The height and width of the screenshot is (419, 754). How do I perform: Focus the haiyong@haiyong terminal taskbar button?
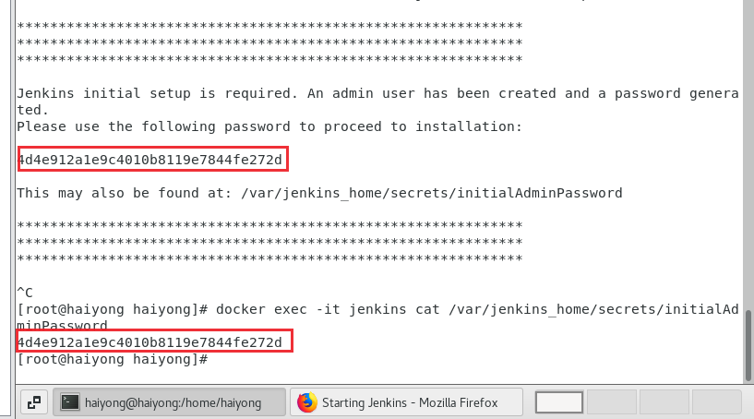[x=169, y=402]
